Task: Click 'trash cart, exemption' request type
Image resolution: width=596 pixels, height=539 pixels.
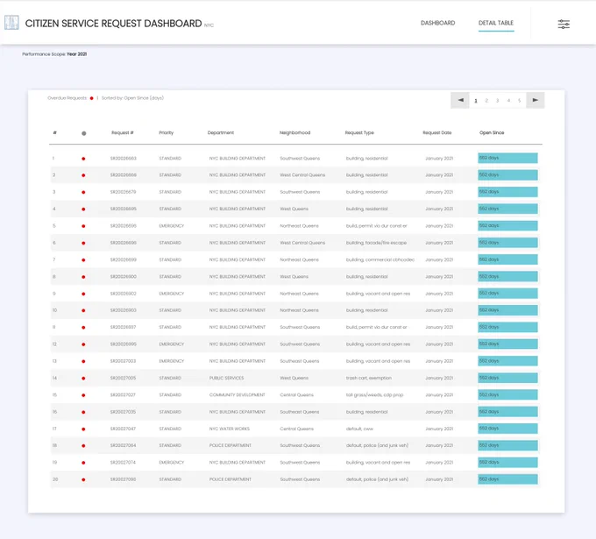Action: click(x=369, y=379)
